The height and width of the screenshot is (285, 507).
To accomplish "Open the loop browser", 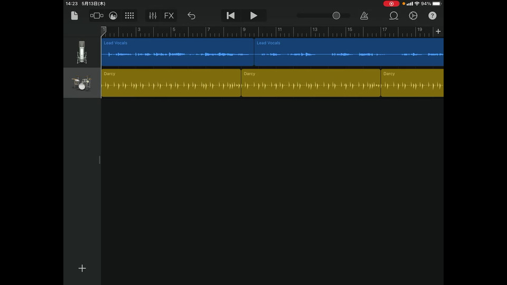I will pyautogui.click(x=393, y=15).
